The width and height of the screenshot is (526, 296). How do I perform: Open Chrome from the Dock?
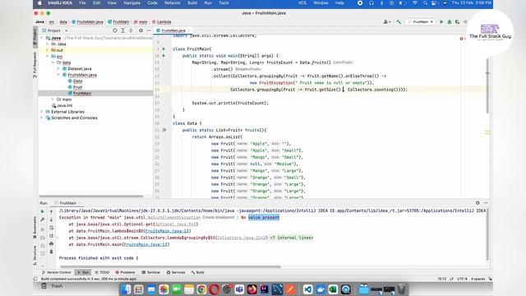click(x=201, y=289)
